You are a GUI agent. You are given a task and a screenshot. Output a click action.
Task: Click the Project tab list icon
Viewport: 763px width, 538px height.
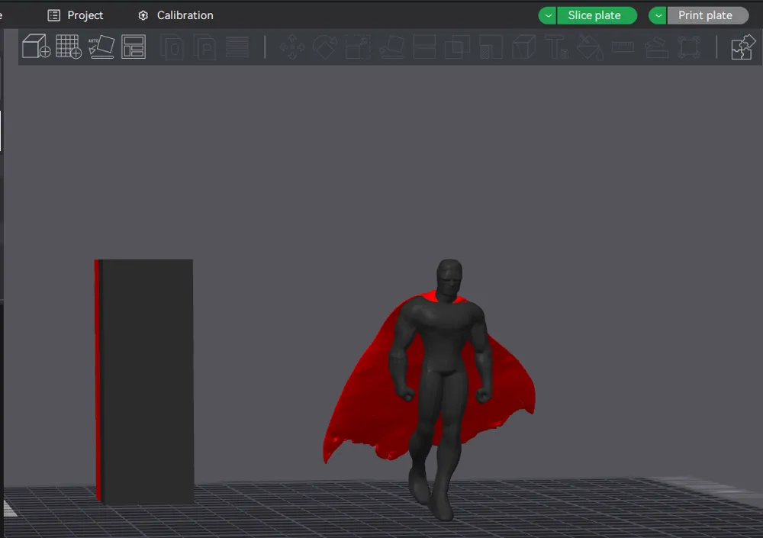53,15
